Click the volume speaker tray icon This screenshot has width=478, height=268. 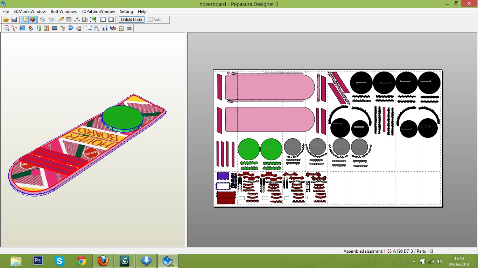point(440,261)
